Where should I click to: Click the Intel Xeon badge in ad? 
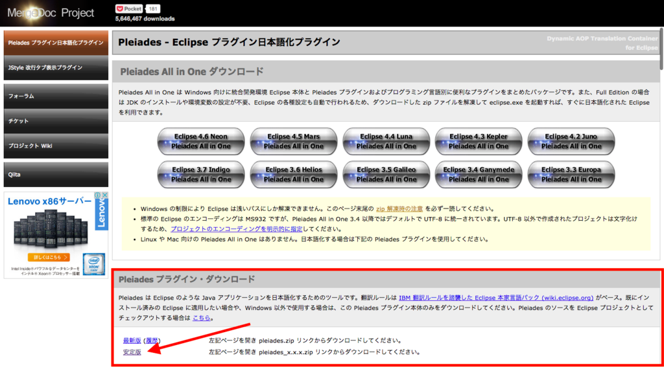93,264
